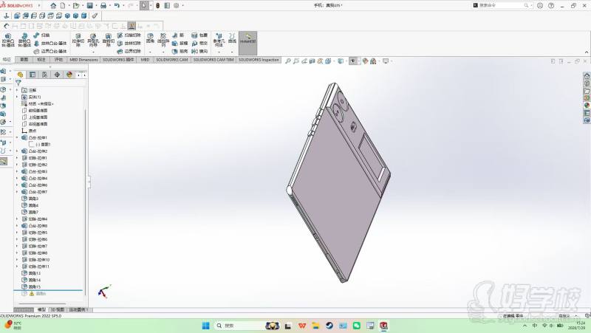Expand the Solid Bodies(1) node in the tree
This screenshot has height=333, width=591.
(x=17, y=97)
